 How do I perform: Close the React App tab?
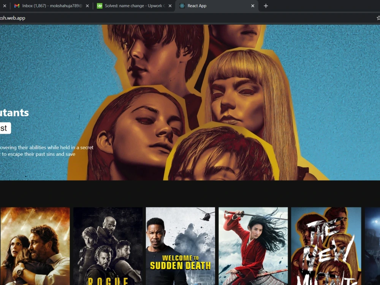252,6
